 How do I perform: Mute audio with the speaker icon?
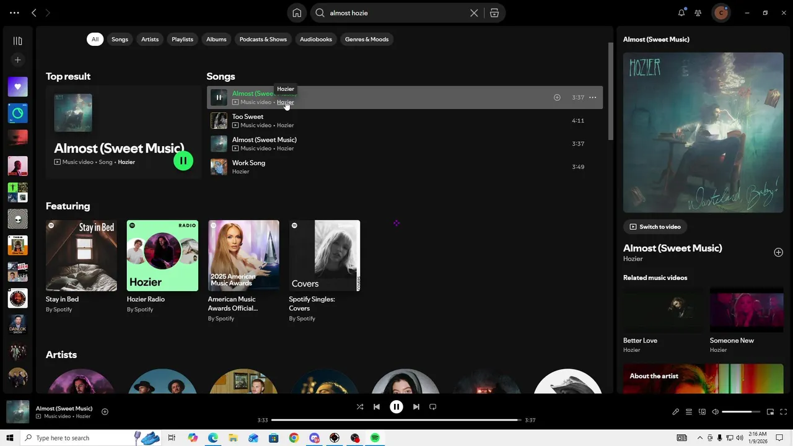pyautogui.click(x=716, y=412)
